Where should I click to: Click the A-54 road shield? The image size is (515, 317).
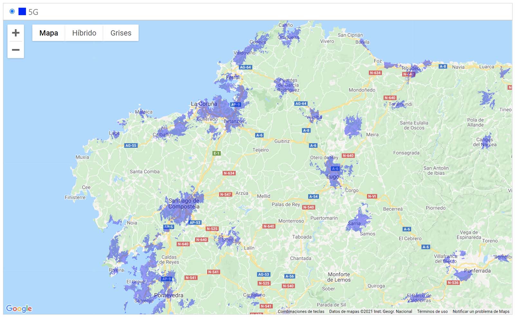click(x=313, y=196)
